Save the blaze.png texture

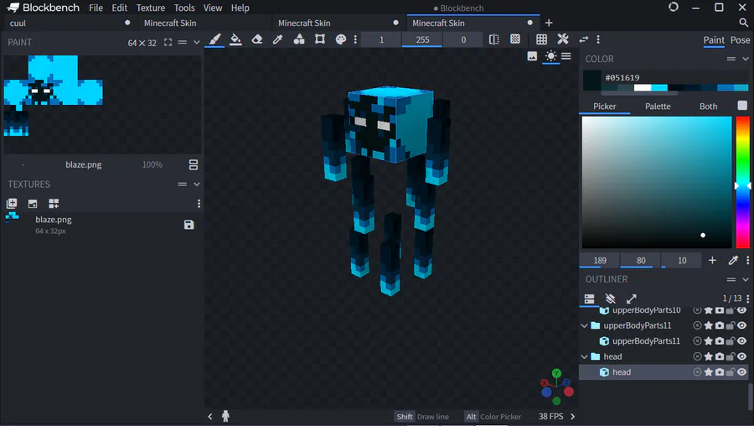tap(189, 225)
